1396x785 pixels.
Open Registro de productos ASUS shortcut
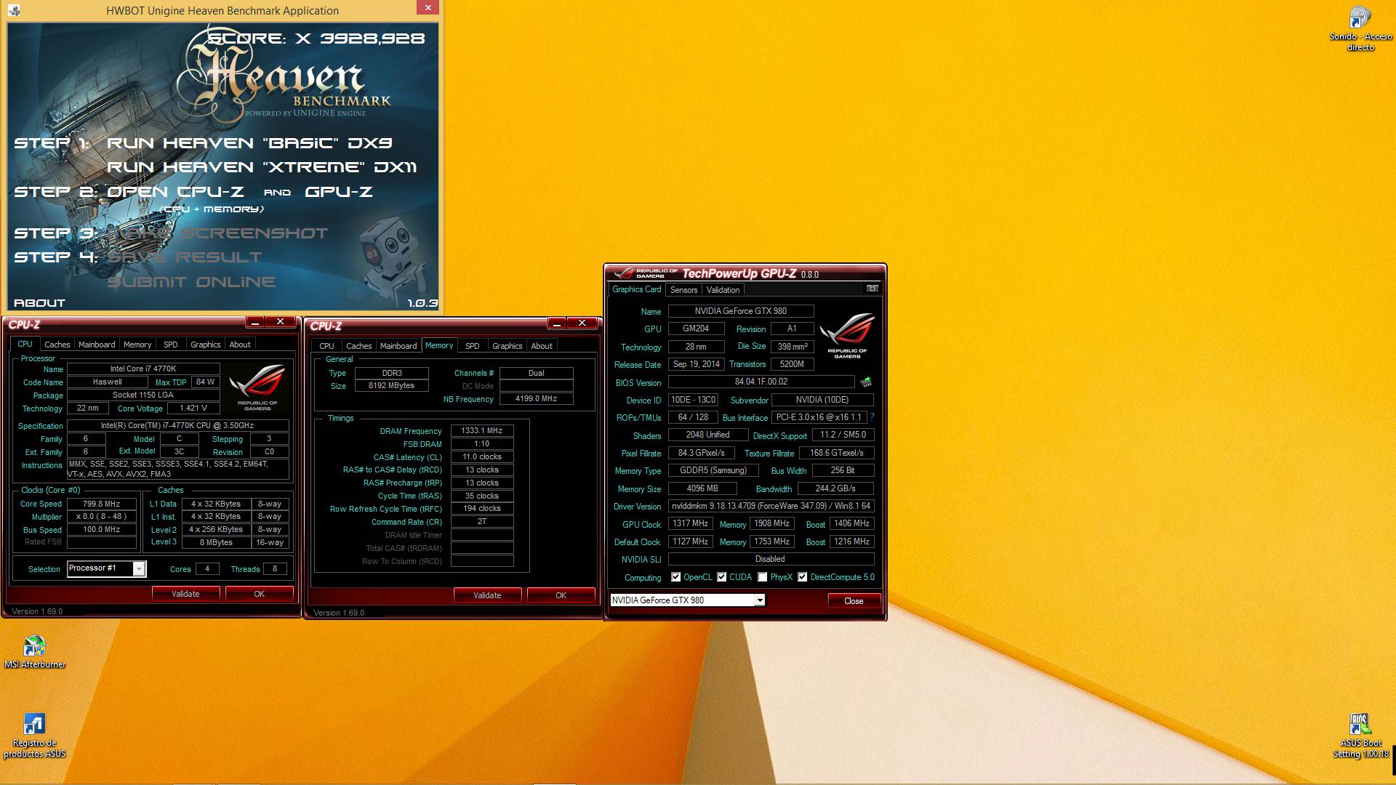point(34,735)
